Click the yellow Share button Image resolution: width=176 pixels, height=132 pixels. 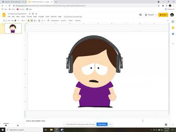click(163, 15)
